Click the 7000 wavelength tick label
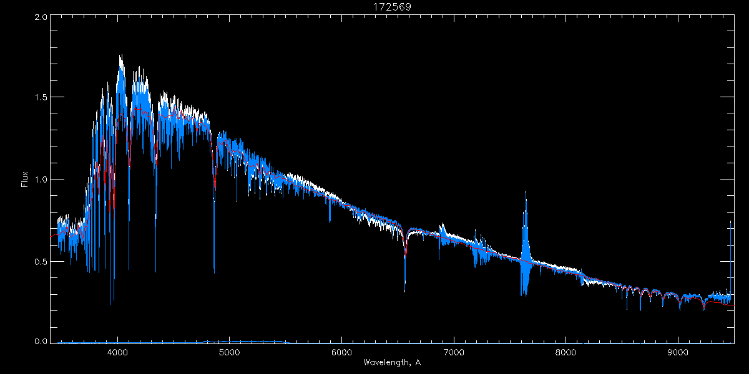The height and width of the screenshot is (374, 749). click(x=454, y=352)
